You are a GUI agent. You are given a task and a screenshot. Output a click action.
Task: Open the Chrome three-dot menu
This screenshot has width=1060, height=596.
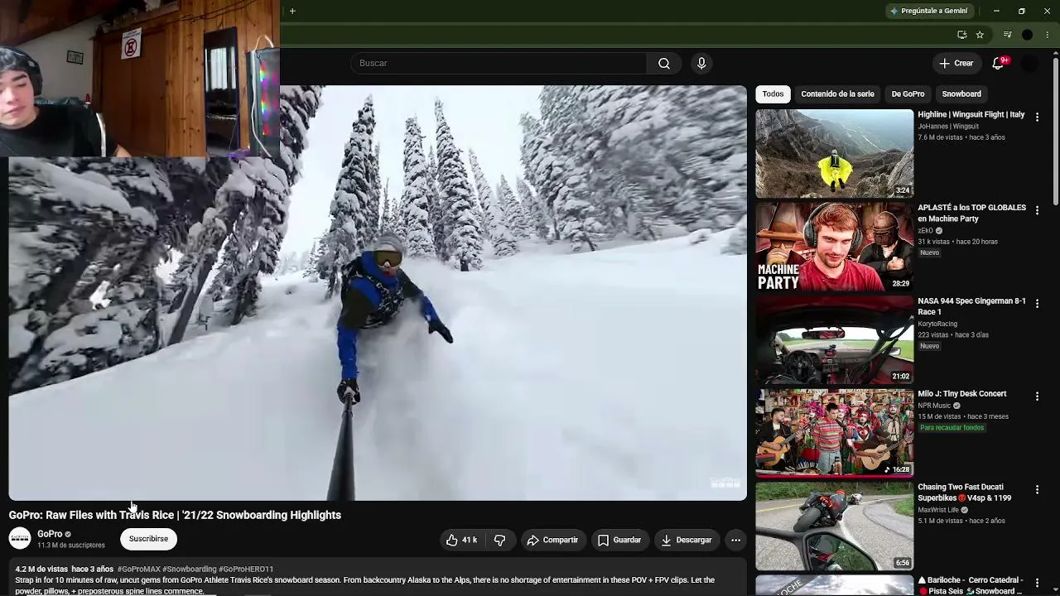[x=1047, y=35]
